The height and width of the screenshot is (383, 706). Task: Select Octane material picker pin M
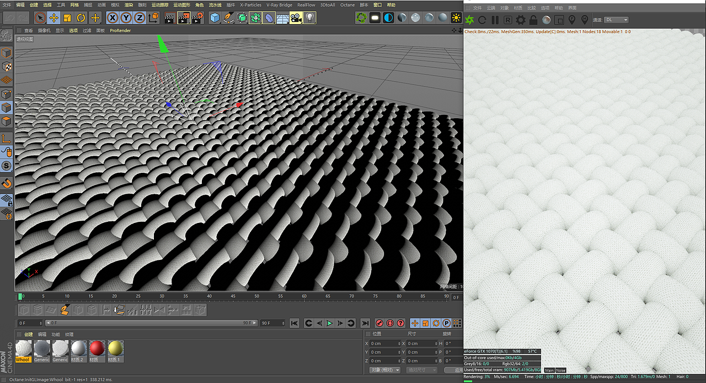(585, 20)
